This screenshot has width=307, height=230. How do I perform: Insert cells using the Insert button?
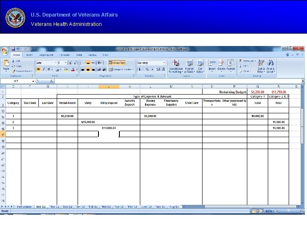click(212, 66)
